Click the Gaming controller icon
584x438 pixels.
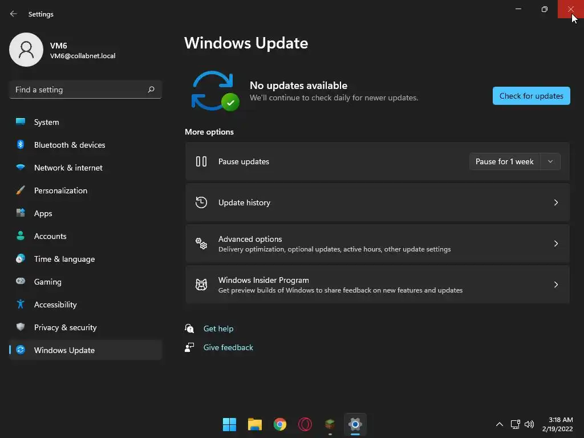click(21, 281)
